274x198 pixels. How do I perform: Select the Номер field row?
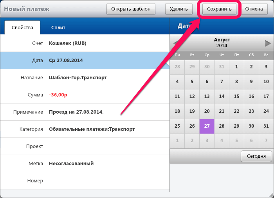coord(85,181)
